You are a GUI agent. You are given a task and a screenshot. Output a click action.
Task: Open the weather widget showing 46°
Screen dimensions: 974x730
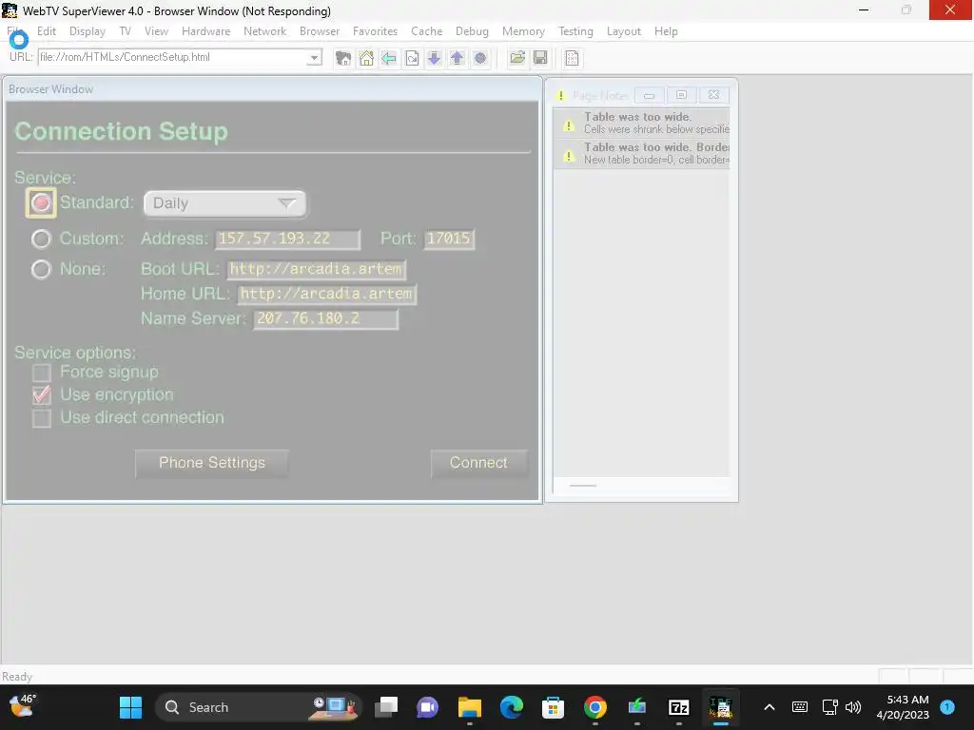[23, 706]
